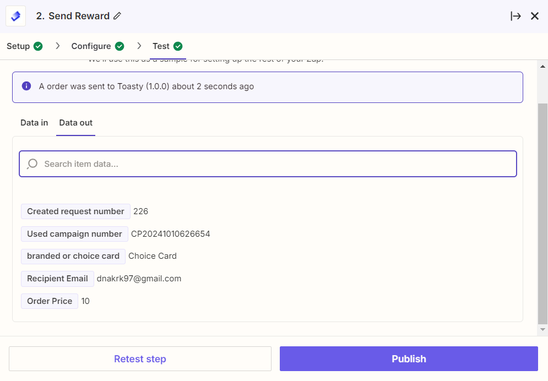Select the Data out tab
Image resolution: width=548 pixels, height=381 pixels.
point(76,123)
